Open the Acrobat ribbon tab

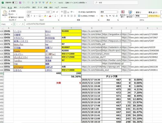pyautogui.click(x=64, y=7)
